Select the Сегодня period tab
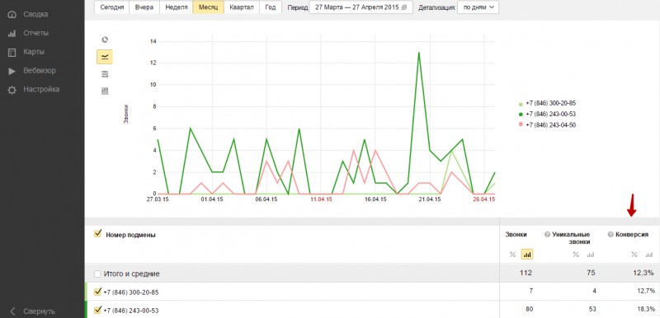Image resolution: width=660 pixels, height=318 pixels. point(112,7)
